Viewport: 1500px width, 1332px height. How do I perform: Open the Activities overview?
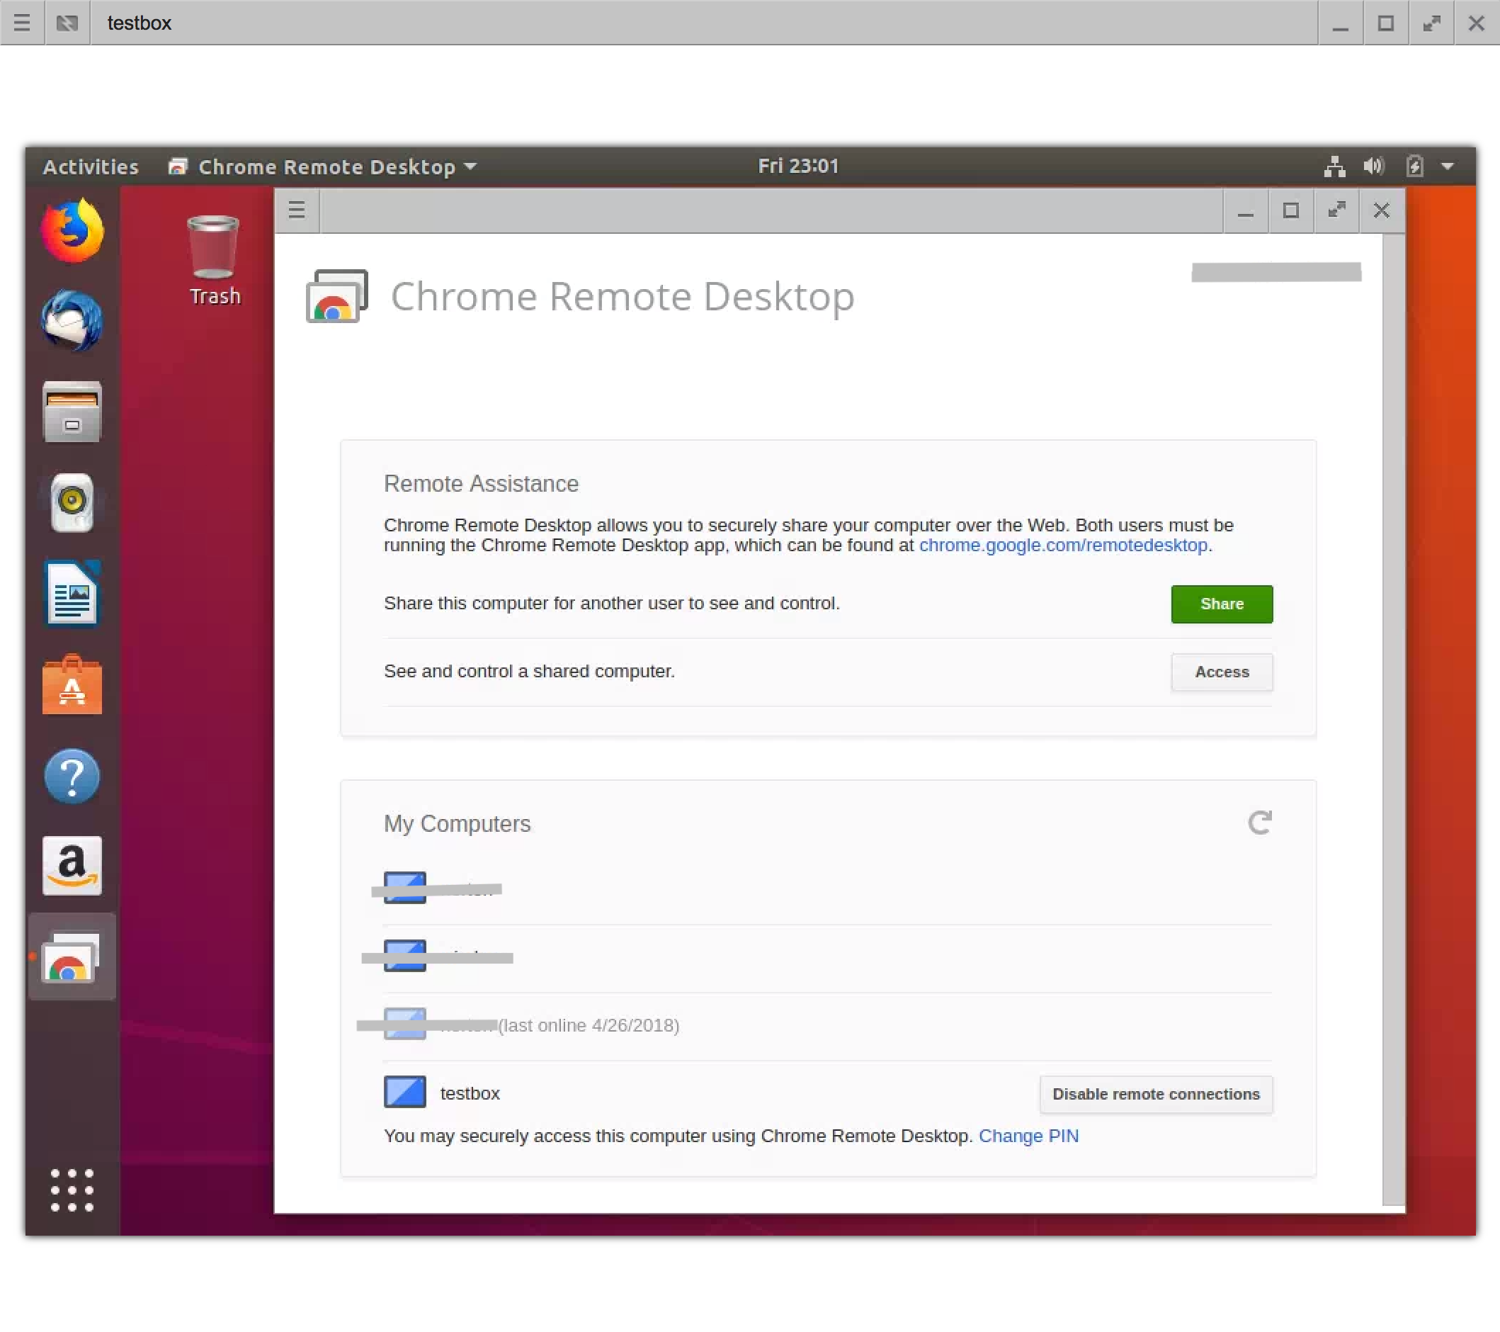(x=90, y=166)
